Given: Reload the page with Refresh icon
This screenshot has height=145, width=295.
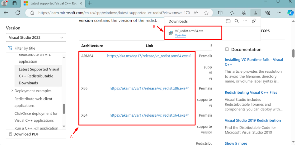Looking at the screenshot, I should [18, 13].
